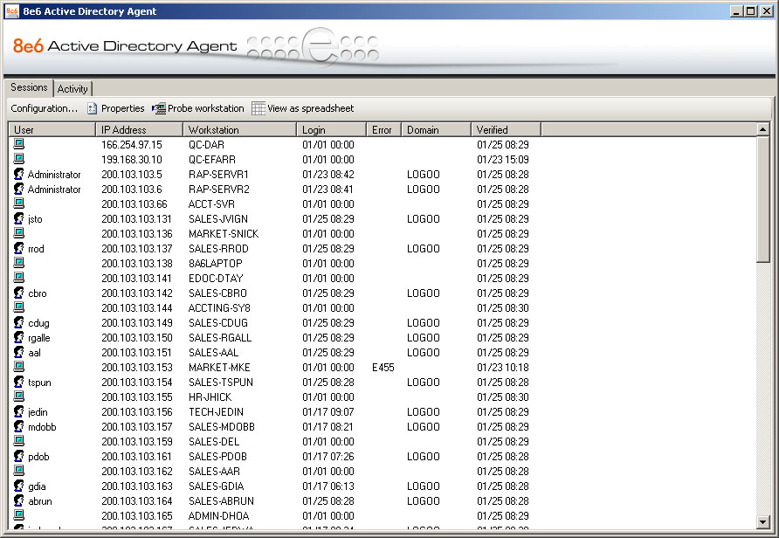Click the computer icon for ACCTING-SY8 row
Screen dimensions: 779x538
tap(19, 307)
